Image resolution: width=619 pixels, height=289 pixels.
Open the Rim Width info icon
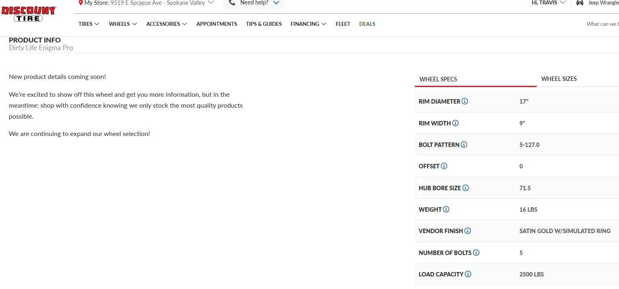(x=455, y=123)
